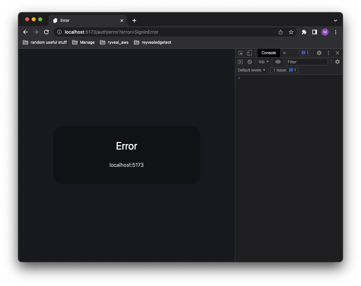The height and width of the screenshot is (286, 361).
Task: Open the "top" frame context dropdown
Action: point(263,61)
